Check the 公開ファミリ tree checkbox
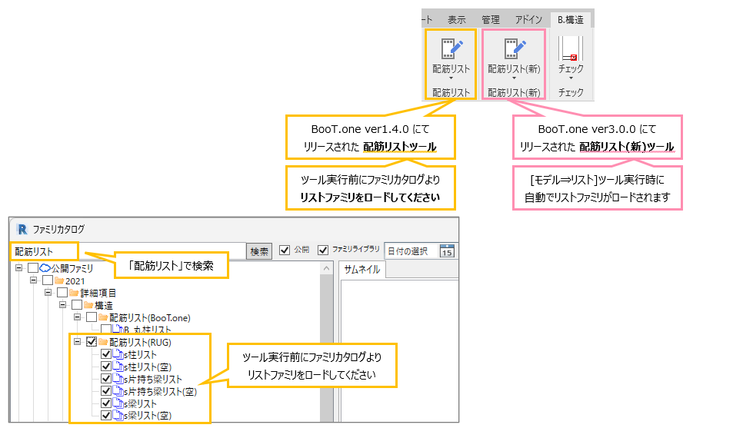This screenshot has width=743, height=428. coord(33,268)
